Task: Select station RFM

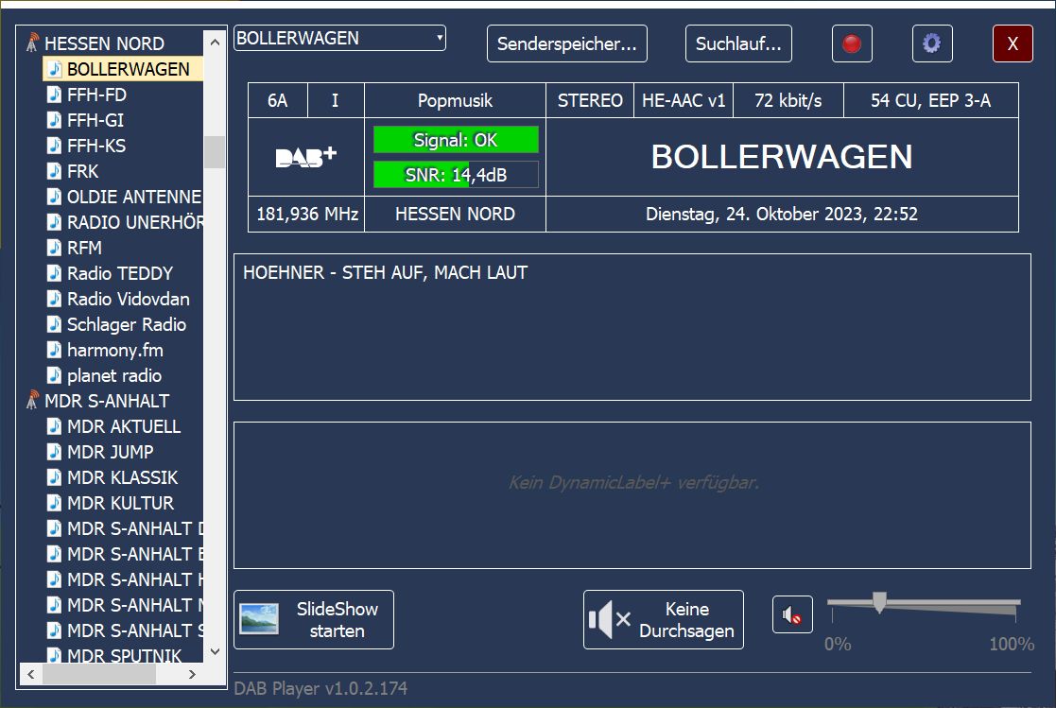Action: (x=84, y=248)
